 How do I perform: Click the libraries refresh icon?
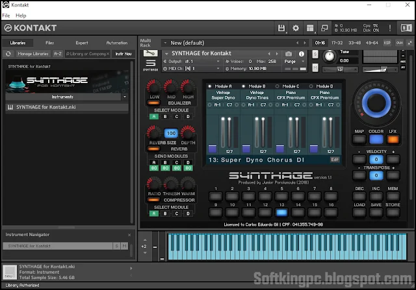[8, 54]
